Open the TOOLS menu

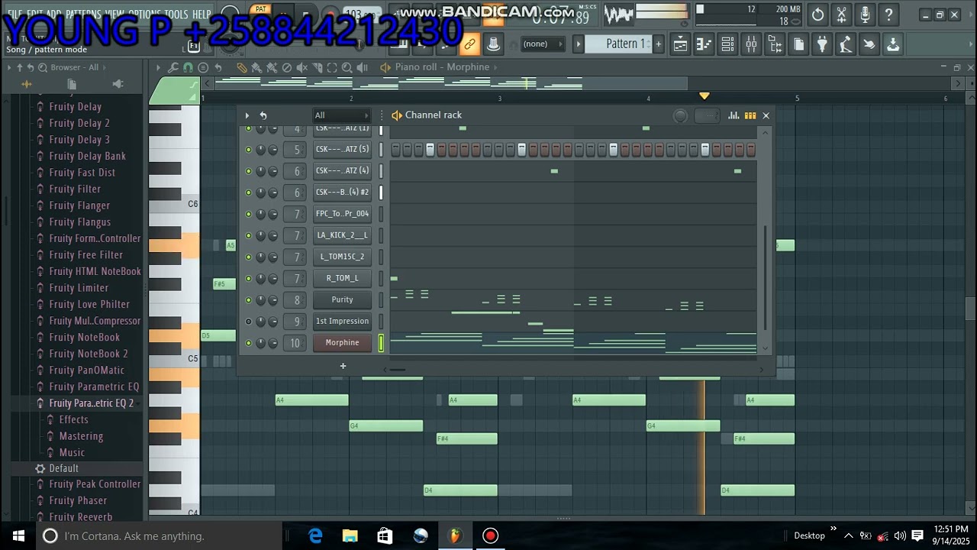176,15
